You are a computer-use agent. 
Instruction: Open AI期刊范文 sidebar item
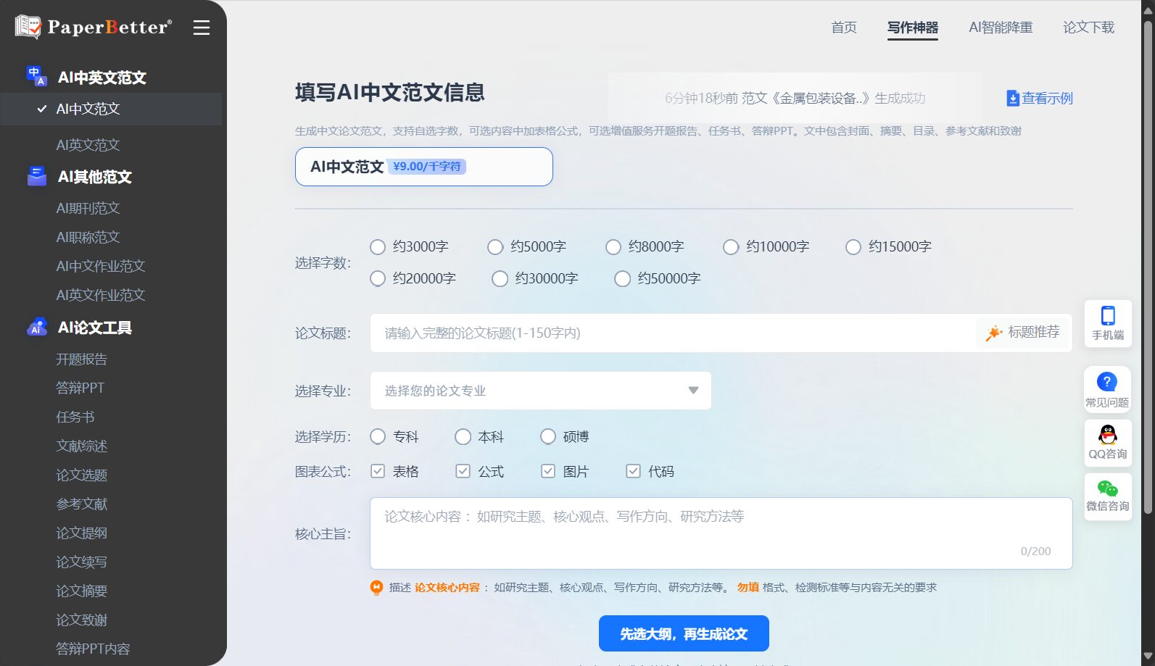(x=88, y=208)
